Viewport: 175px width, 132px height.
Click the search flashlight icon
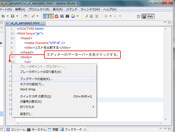coord(33,16)
